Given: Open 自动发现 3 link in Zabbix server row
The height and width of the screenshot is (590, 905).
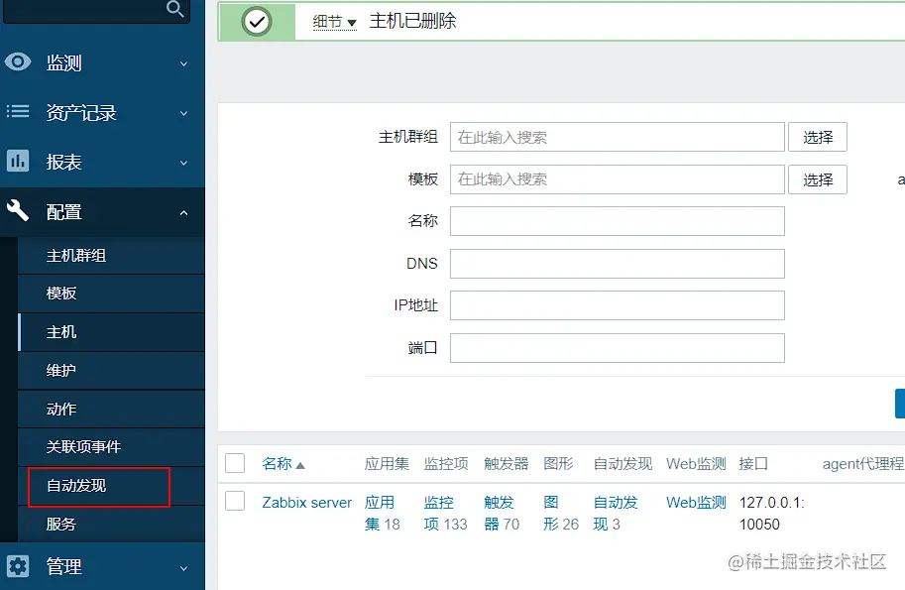Looking at the screenshot, I should pyautogui.click(x=616, y=514).
